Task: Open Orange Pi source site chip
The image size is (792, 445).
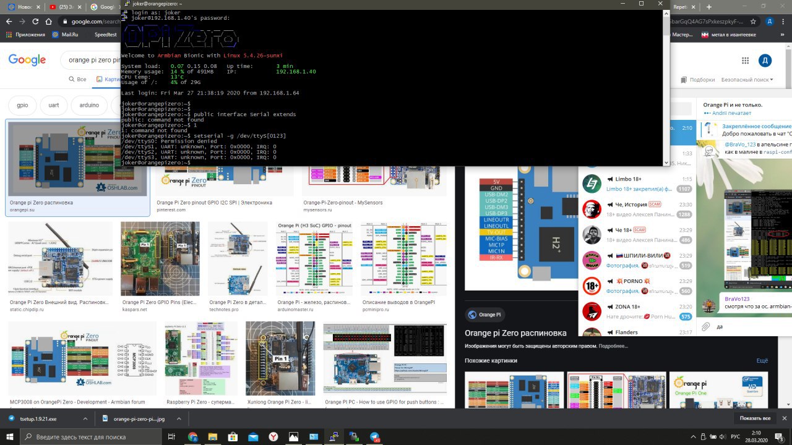Action: 484,314
